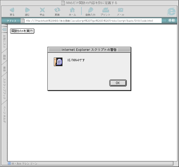Click the 関数btnを実行 page button
Screen dimensions: 179x167
[x=22, y=31]
